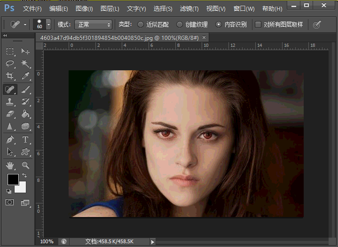
Task: Open the 图像(I) menu
Action: [x=84, y=8]
